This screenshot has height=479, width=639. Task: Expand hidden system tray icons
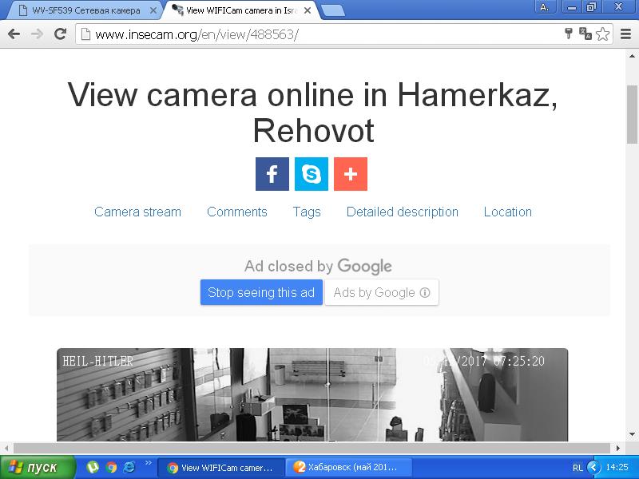[593, 467]
